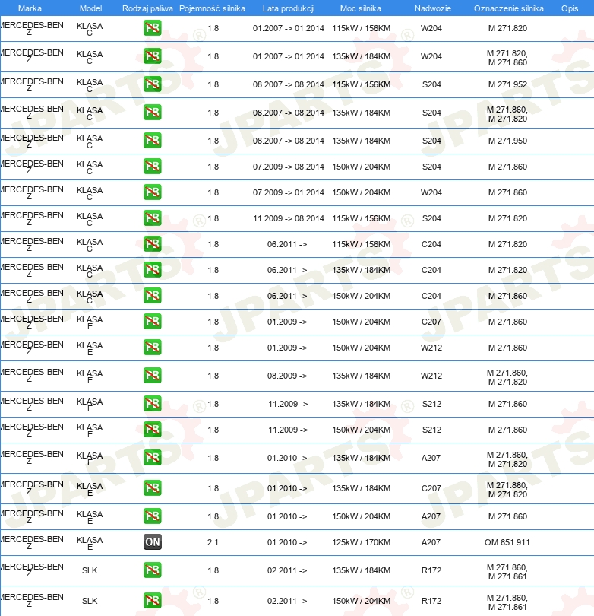Click the Opis column header

(x=570, y=8)
